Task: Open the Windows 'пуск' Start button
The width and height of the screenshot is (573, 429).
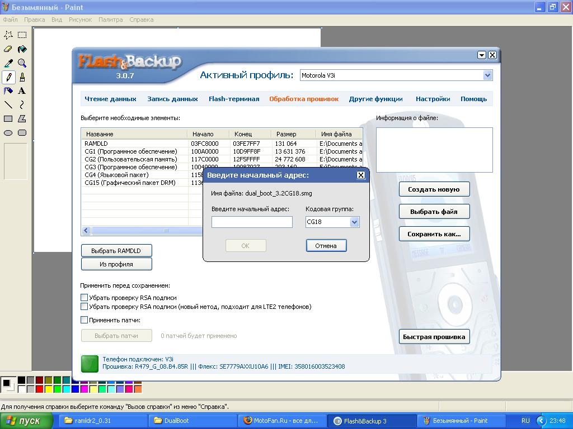Action: coord(26,421)
